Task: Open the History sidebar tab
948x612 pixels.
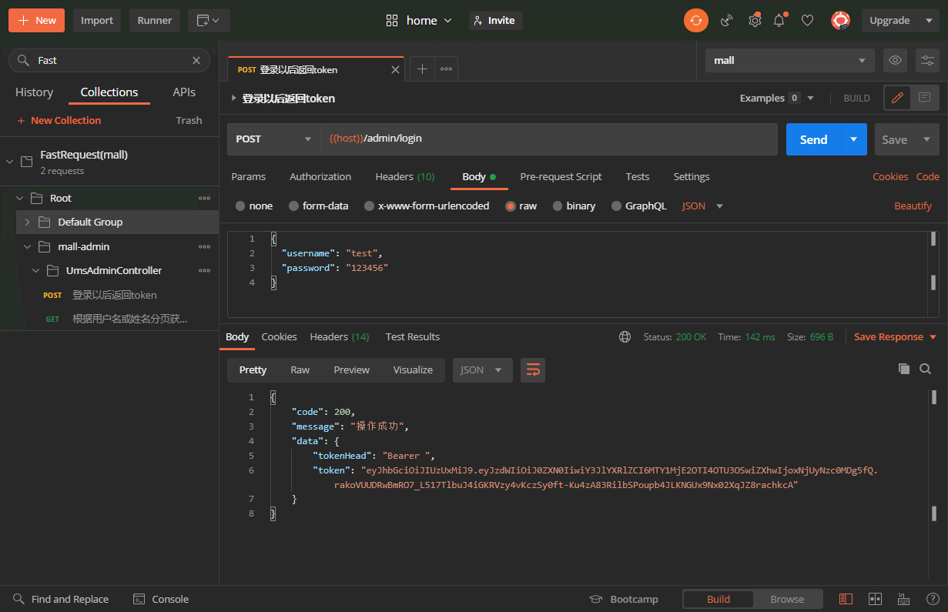Action: click(x=35, y=92)
